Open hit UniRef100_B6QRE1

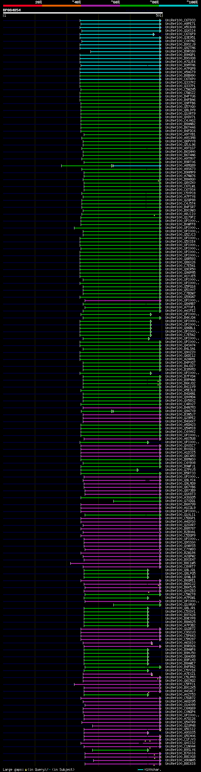[180, 581]
